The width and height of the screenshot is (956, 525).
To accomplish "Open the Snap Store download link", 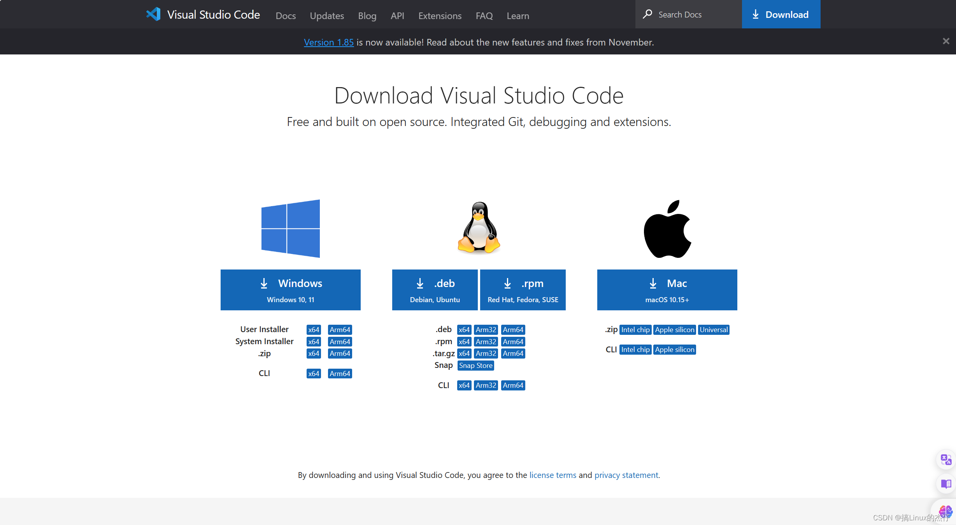I will [475, 366].
